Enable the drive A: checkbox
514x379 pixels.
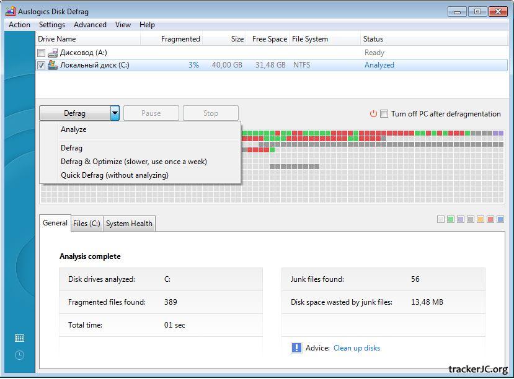(42, 53)
